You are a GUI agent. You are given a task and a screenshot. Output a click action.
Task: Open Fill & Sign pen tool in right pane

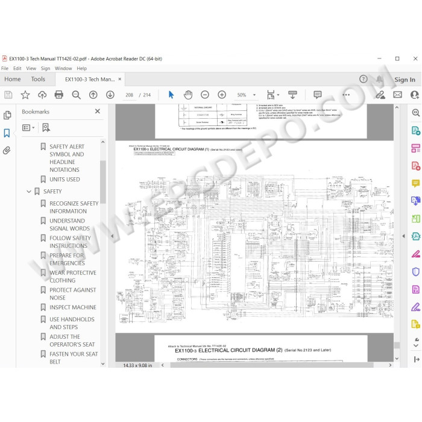click(x=416, y=307)
